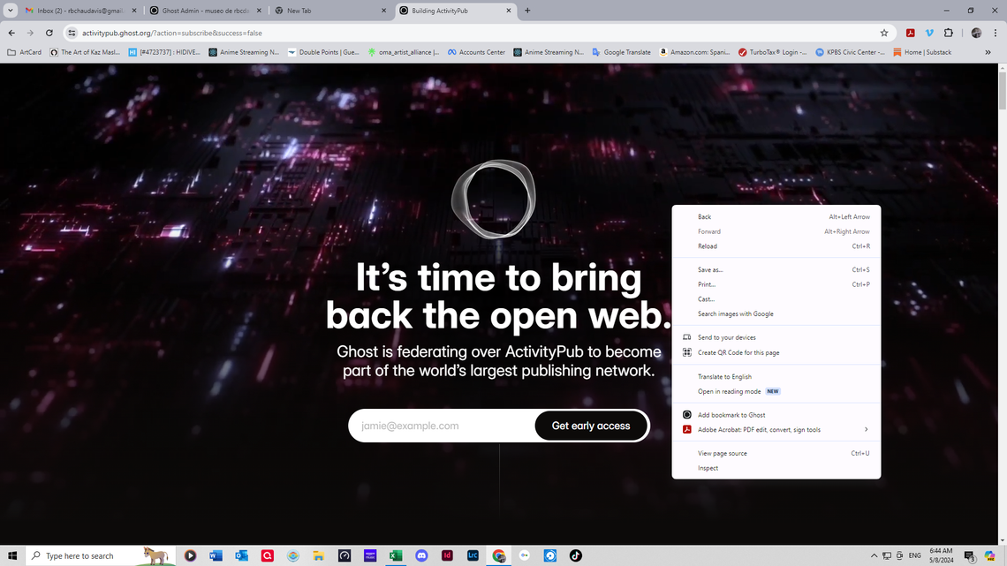Open File Explorer from the taskbar

pos(319,555)
